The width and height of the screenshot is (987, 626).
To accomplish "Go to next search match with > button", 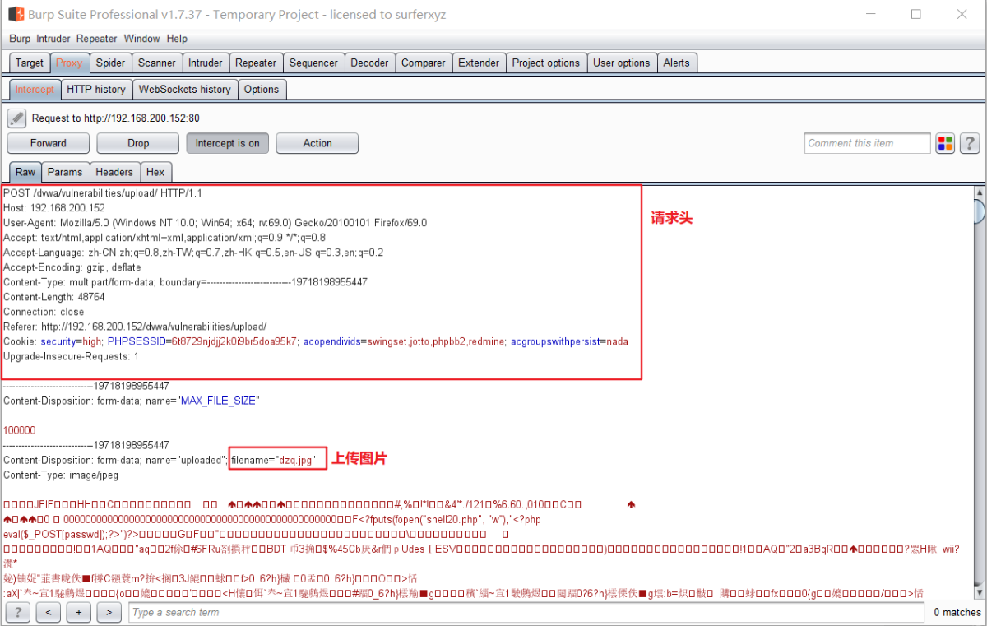I will (109, 612).
